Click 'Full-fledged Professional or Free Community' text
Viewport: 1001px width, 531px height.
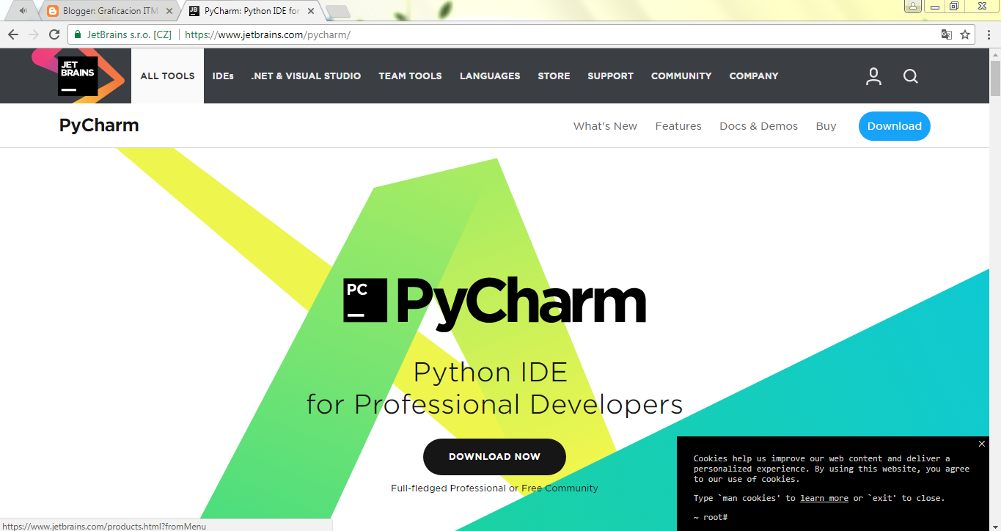[x=494, y=488]
